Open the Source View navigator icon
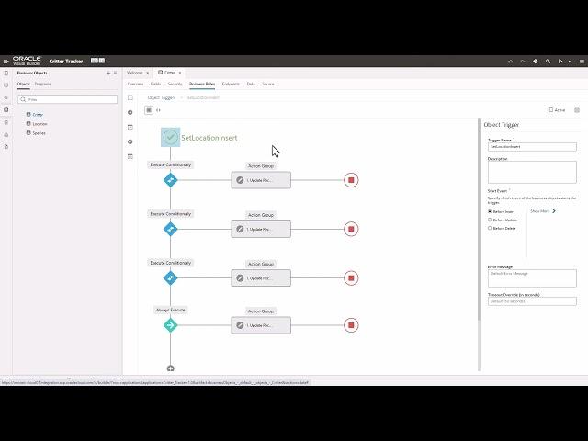Viewport: 588px width, 441px height. [x=6, y=147]
